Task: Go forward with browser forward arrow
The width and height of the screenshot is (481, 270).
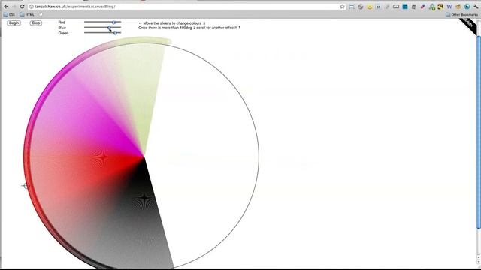Action: 14,7
